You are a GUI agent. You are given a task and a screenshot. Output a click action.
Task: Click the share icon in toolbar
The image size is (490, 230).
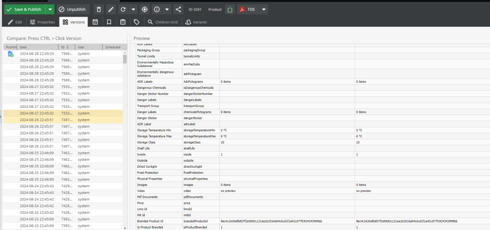[178, 10]
